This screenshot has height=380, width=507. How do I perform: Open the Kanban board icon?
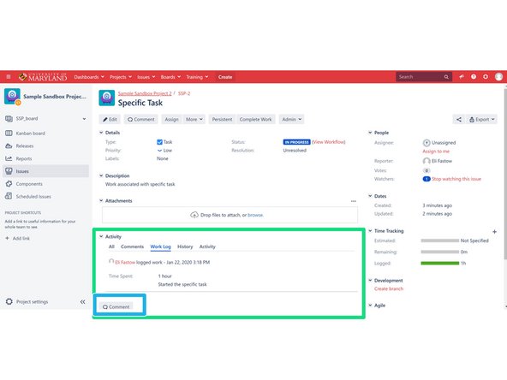[9, 134]
